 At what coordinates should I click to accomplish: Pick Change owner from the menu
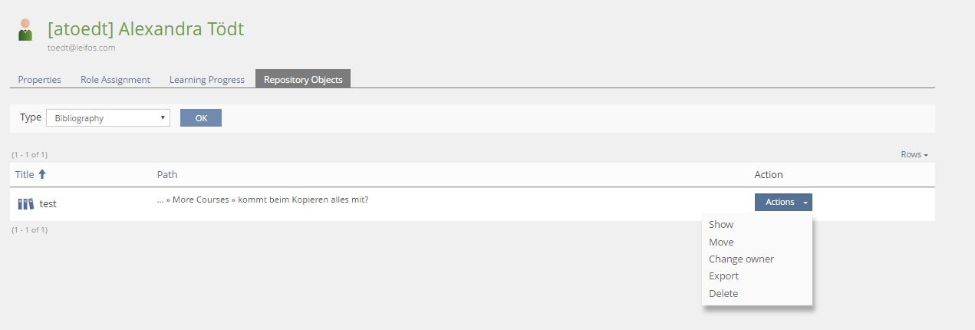pyautogui.click(x=741, y=259)
